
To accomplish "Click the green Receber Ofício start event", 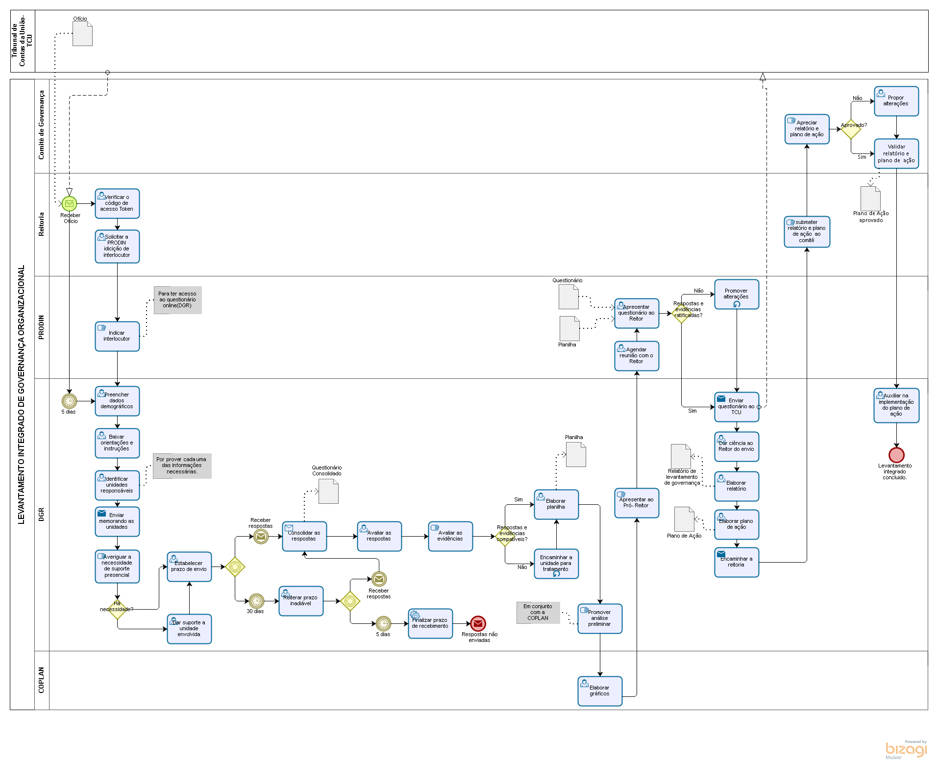I will (69, 203).
